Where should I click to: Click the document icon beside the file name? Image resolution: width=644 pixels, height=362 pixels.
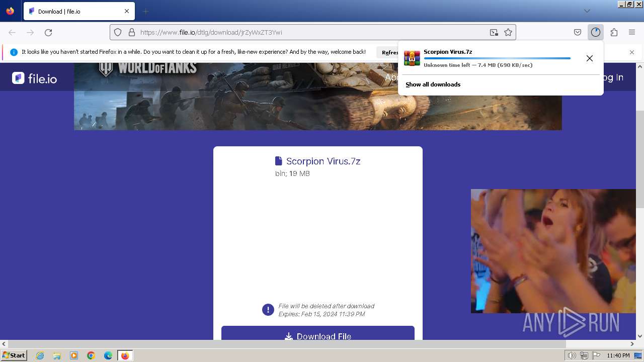pyautogui.click(x=279, y=161)
